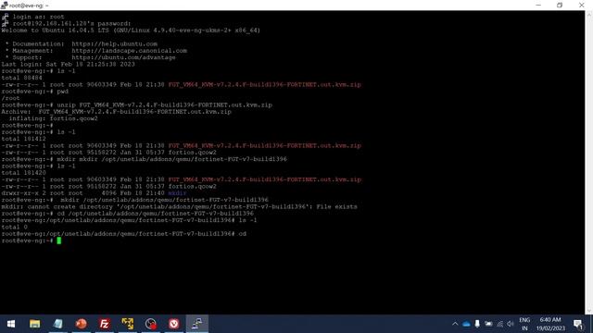Open the yellow network arrows taskbar app
Screen dimensions: 593x333
pyautogui.click(x=128, y=324)
